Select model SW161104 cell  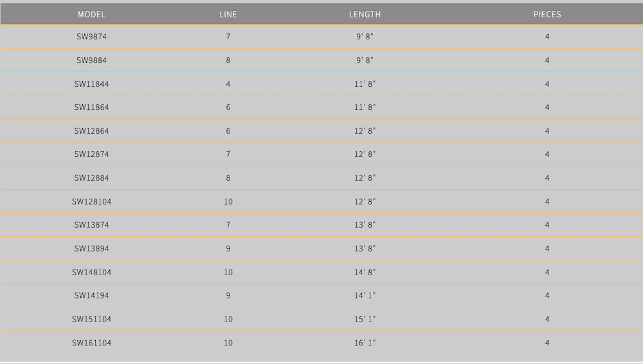91,343
